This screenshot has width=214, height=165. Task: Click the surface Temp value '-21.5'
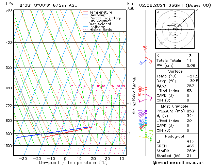pyautogui.click(x=193, y=76)
